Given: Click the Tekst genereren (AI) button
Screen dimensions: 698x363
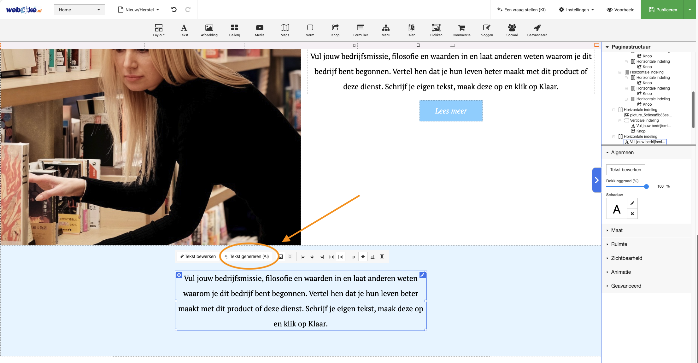Looking at the screenshot, I should 247,257.
